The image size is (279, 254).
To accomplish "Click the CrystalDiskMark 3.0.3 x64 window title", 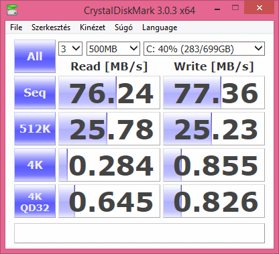I will 139,11.
